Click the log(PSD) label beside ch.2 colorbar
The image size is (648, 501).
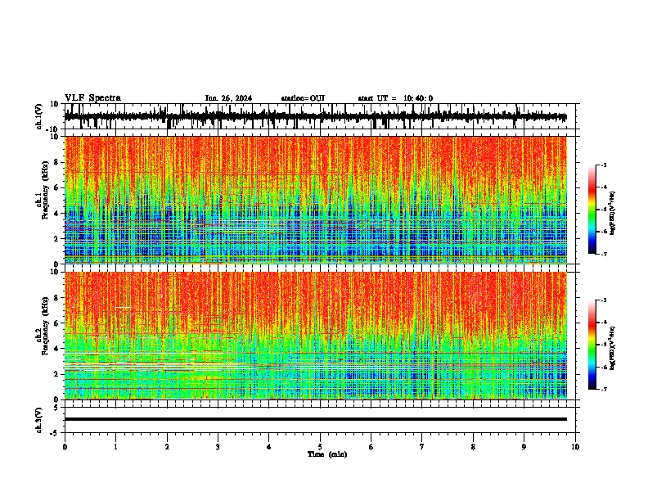(612, 348)
